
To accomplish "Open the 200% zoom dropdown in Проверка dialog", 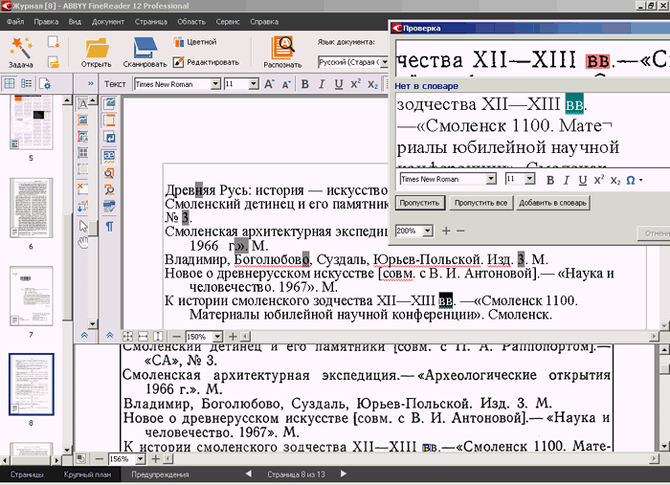I will pyautogui.click(x=428, y=231).
